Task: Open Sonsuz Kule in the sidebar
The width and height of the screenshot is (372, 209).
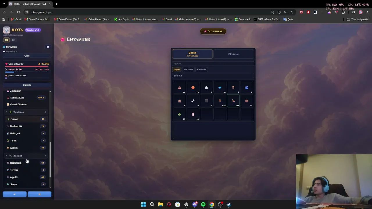Action: tap(26, 98)
